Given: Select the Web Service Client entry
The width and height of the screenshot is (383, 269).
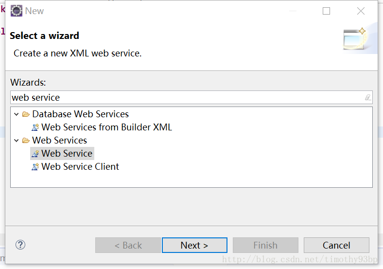Looking at the screenshot, I should [80, 167].
